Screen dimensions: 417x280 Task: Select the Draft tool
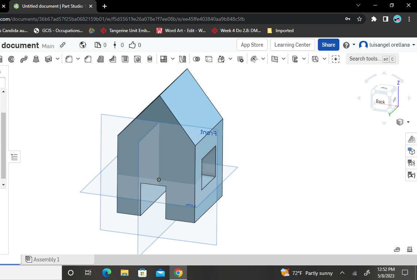tap(101, 59)
